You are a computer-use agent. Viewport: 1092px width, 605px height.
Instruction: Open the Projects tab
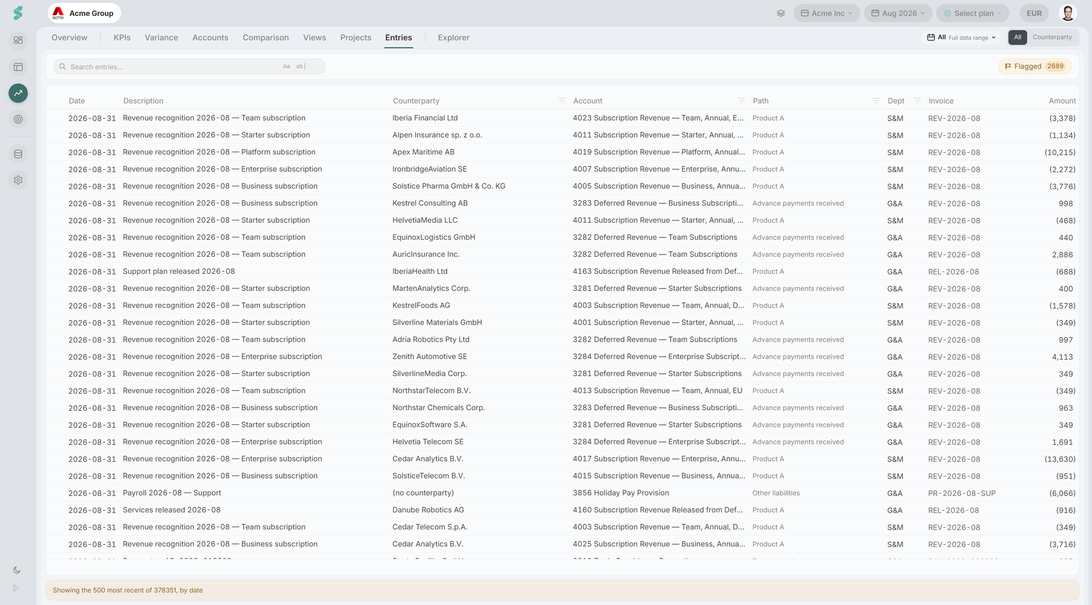pyautogui.click(x=355, y=37)
